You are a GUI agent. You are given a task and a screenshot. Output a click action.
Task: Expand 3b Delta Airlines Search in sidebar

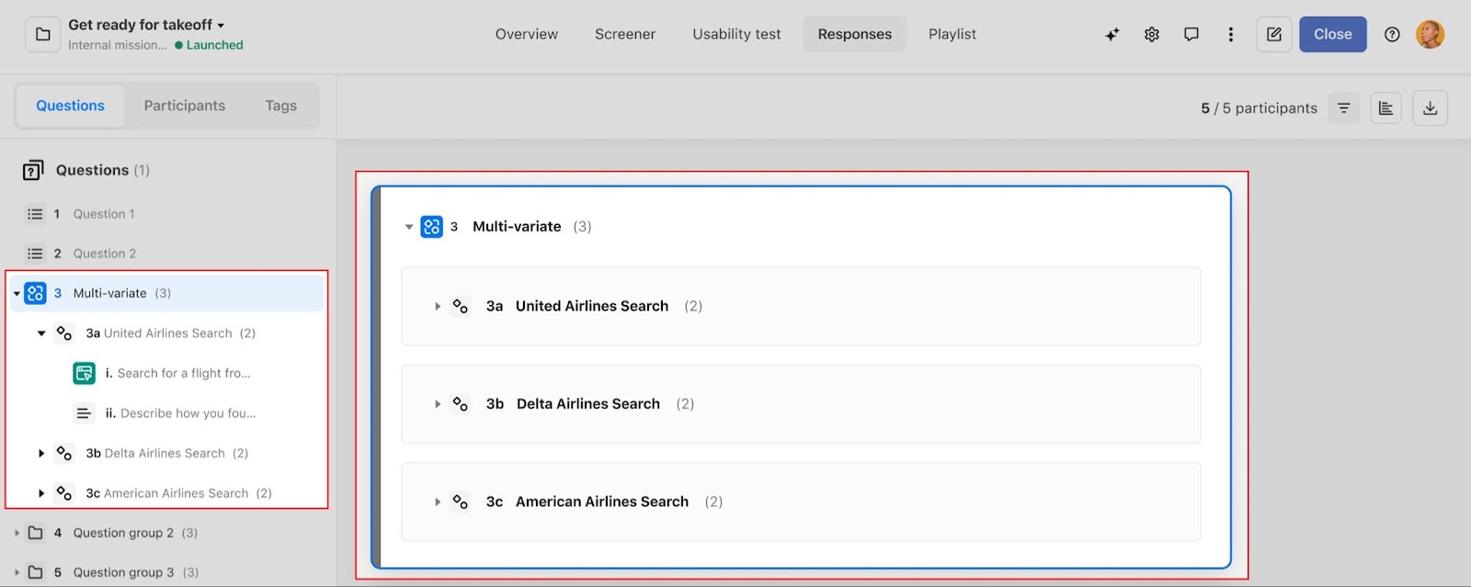(x=41, y=453)
